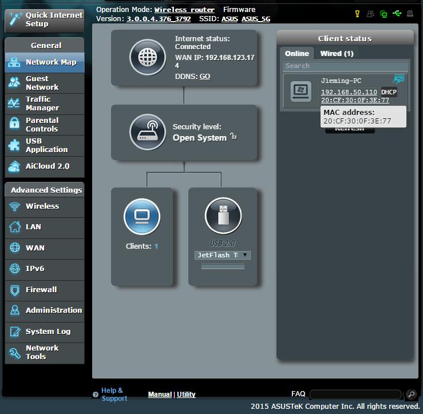Click the blue Clients computer icon
Screen dimensions: 423x414
coord(142,217)
